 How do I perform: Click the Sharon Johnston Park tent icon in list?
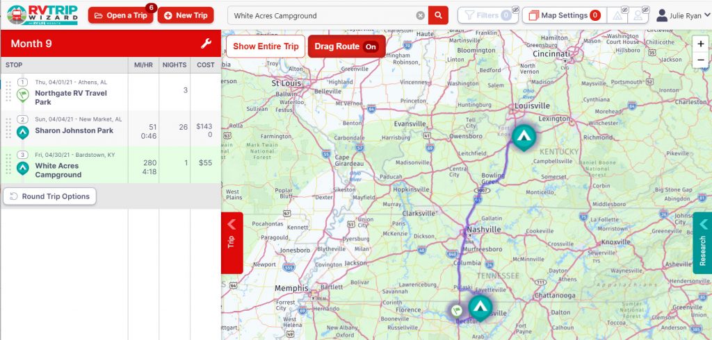(23, 132)
